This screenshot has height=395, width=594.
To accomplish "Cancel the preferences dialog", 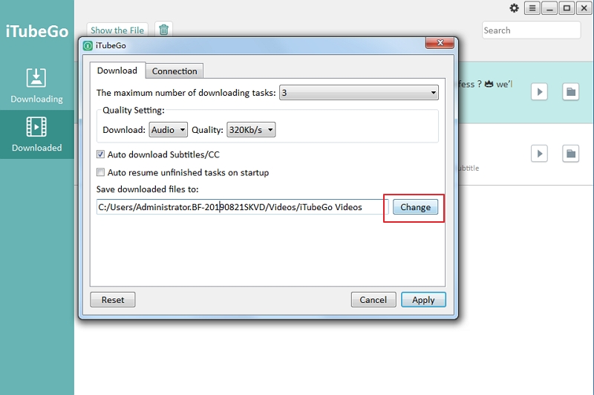I will [x=373, y=300].
